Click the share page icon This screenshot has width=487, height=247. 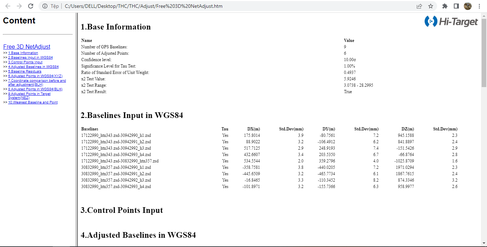tap(419, 6)
